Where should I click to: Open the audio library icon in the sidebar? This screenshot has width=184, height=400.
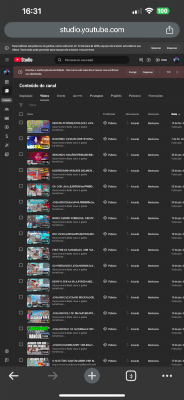tap(6, 154)
